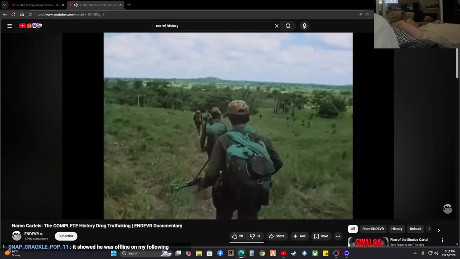Clear the 'cartel history' search text

pyautogui.click(x=277, y=26)
